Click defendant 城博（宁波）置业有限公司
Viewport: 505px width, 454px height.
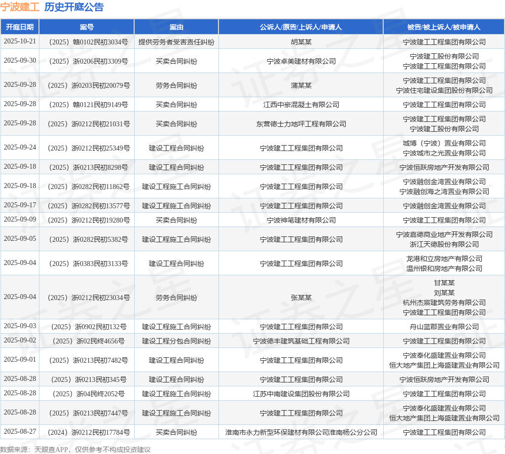[444, 143]
